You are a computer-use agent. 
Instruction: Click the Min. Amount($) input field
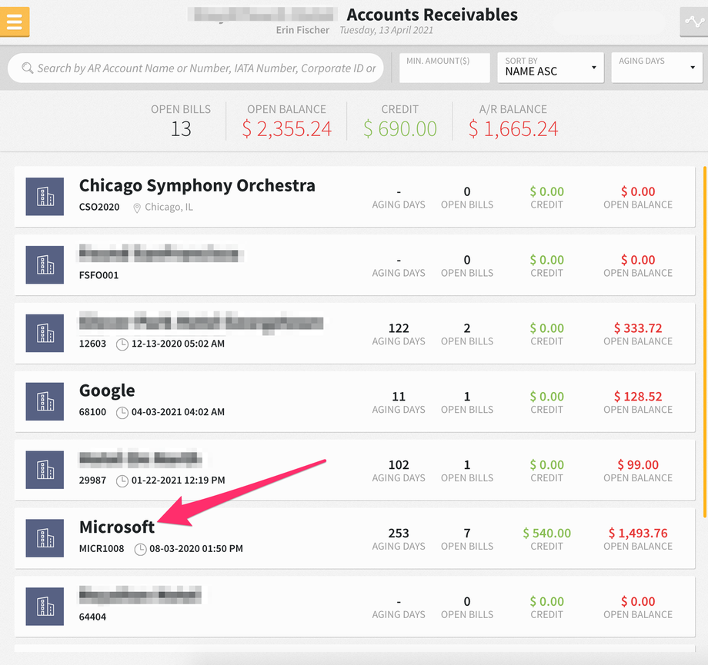[444, 68]
